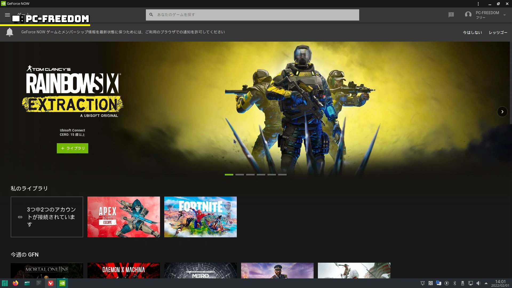Screen dimensions: 512x288
Task: Click the search magnifier icon
Action: pyautogui.click(x=151, y=15)
